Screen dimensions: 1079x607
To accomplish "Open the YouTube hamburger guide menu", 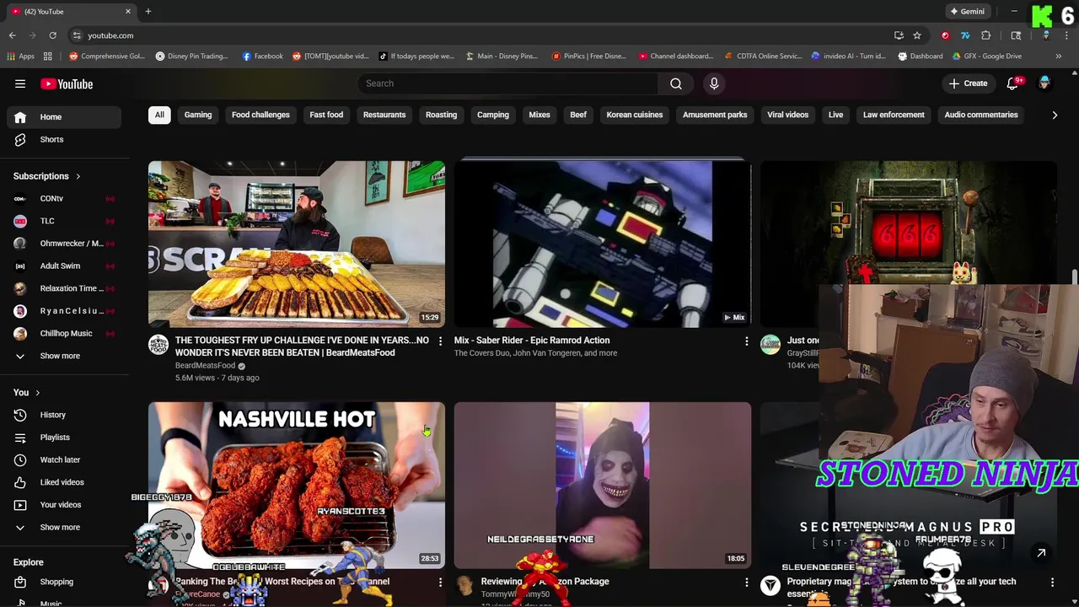I will click(x=20, y=83).
